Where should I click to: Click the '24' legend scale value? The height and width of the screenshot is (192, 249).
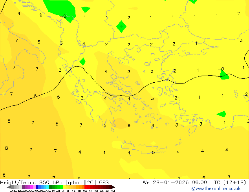pyautogui.click(x=85, y=191)
